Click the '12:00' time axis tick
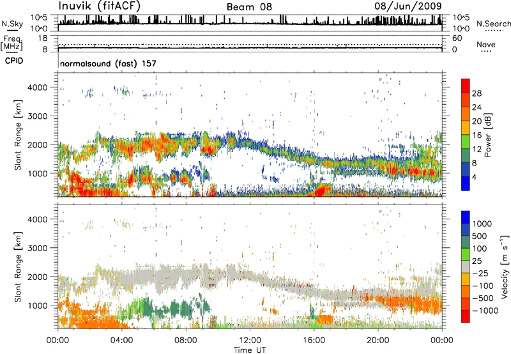 250,341
